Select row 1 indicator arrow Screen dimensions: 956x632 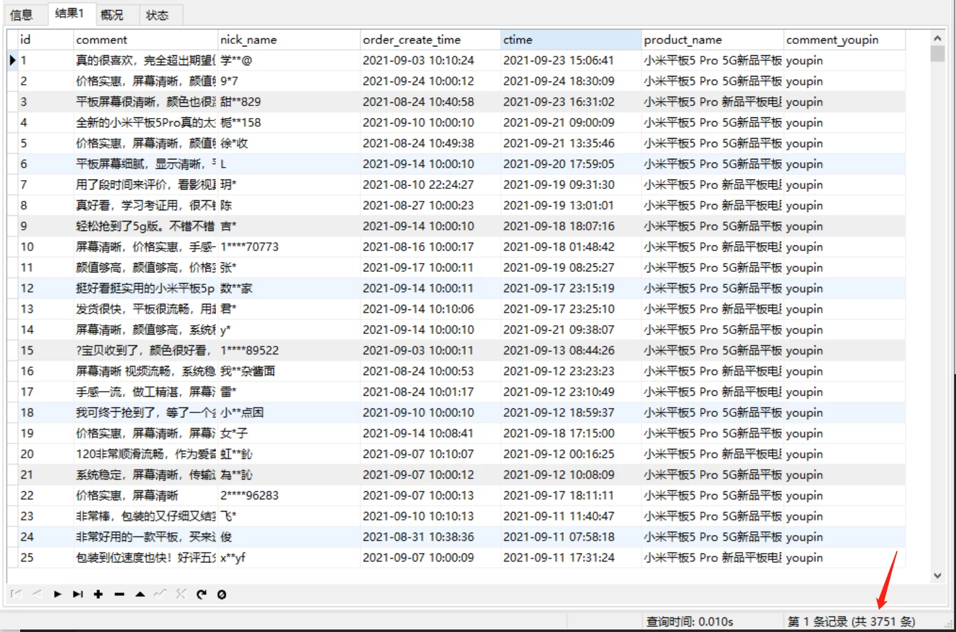click(13, 60)
